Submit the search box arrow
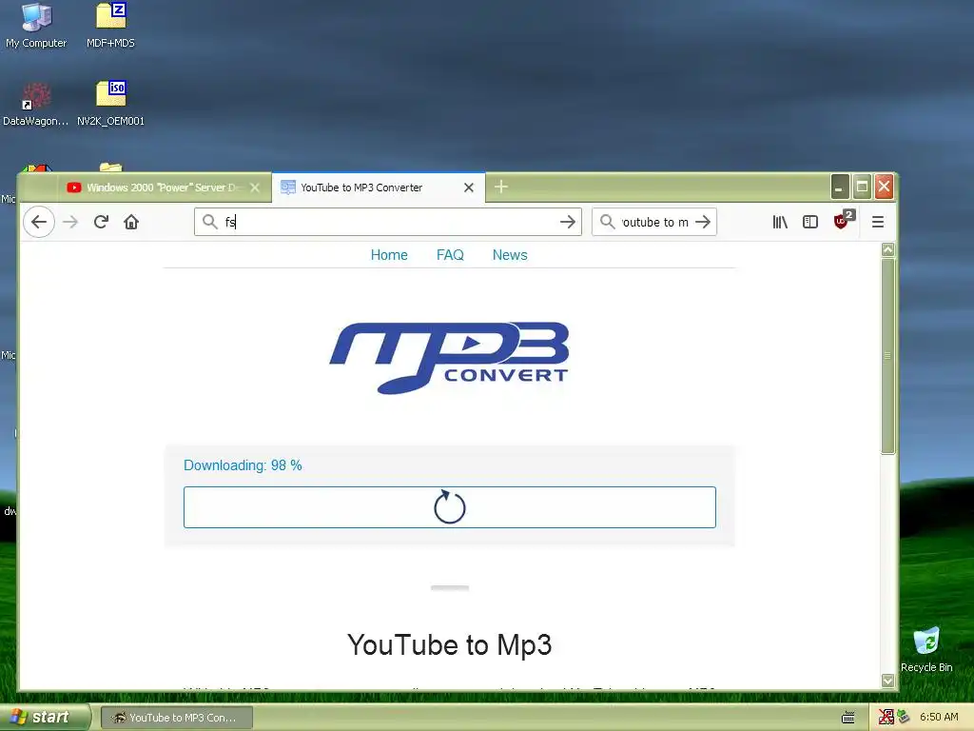 tap(703, 222)
